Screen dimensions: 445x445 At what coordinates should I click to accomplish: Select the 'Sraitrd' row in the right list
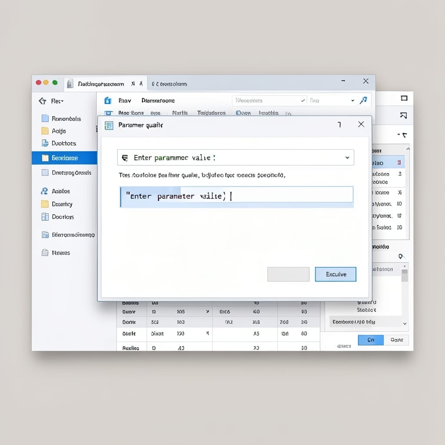(x=388, y=227)
